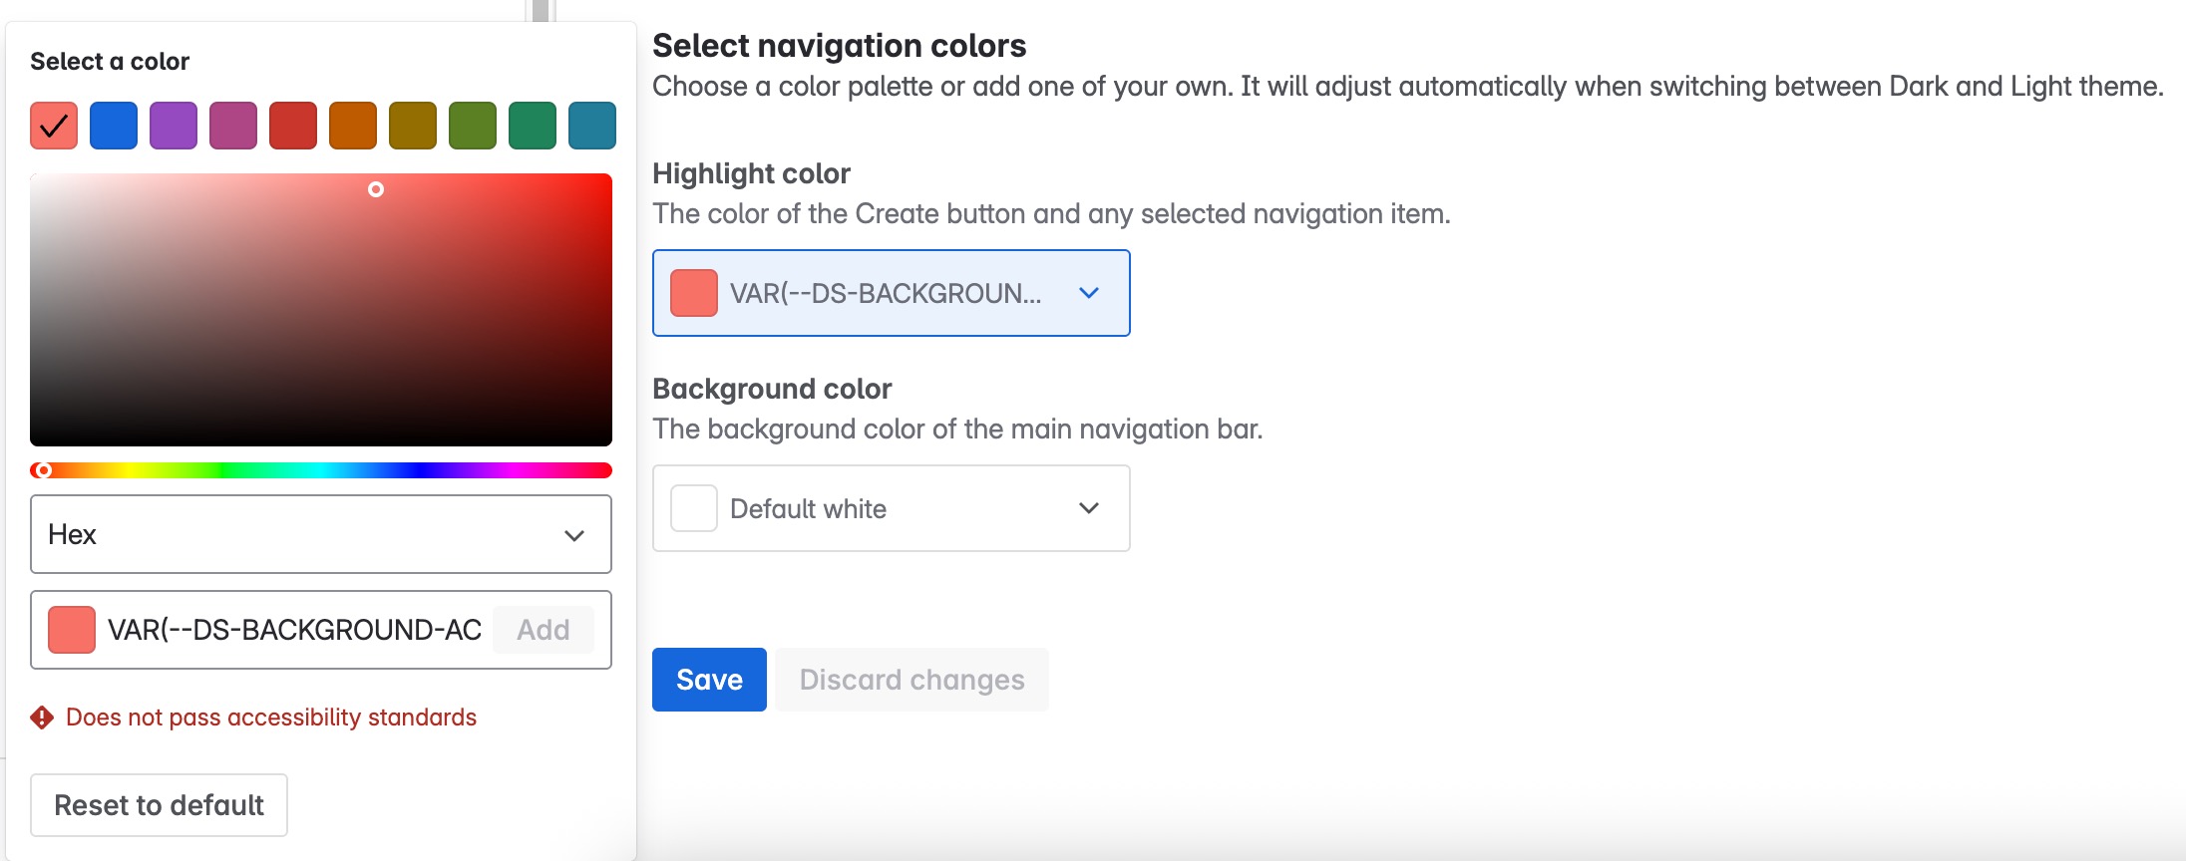2186x861 pixels.
Task: Focus the color value input field
Action: pyautogui.click(x=294, y=630)
